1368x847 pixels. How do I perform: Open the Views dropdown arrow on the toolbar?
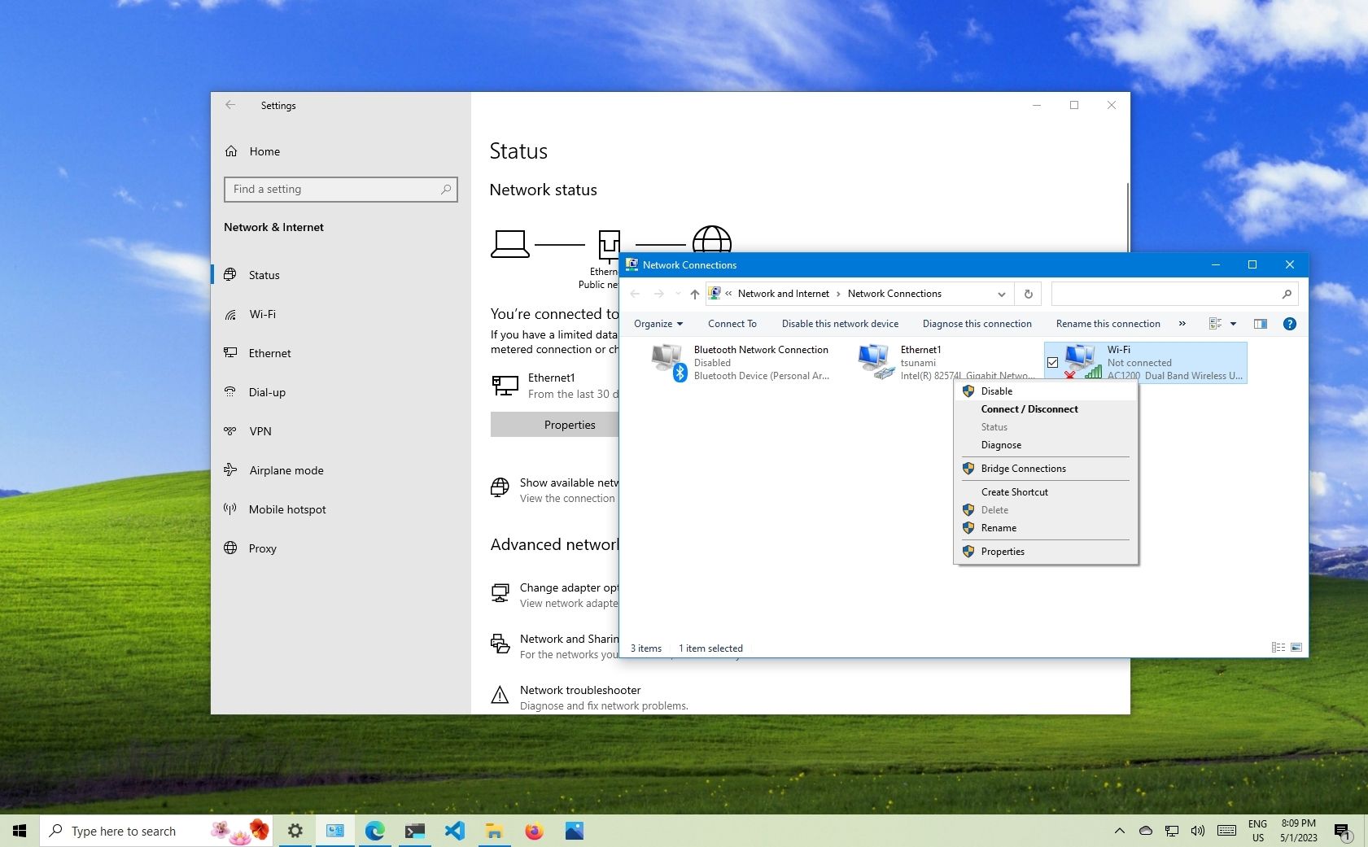(x=1232, y=323)
